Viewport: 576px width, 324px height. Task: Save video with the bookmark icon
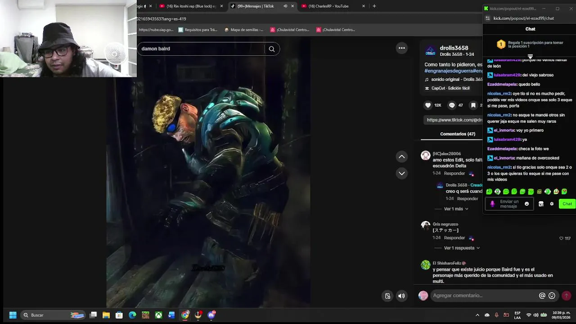tap(473, 105)
